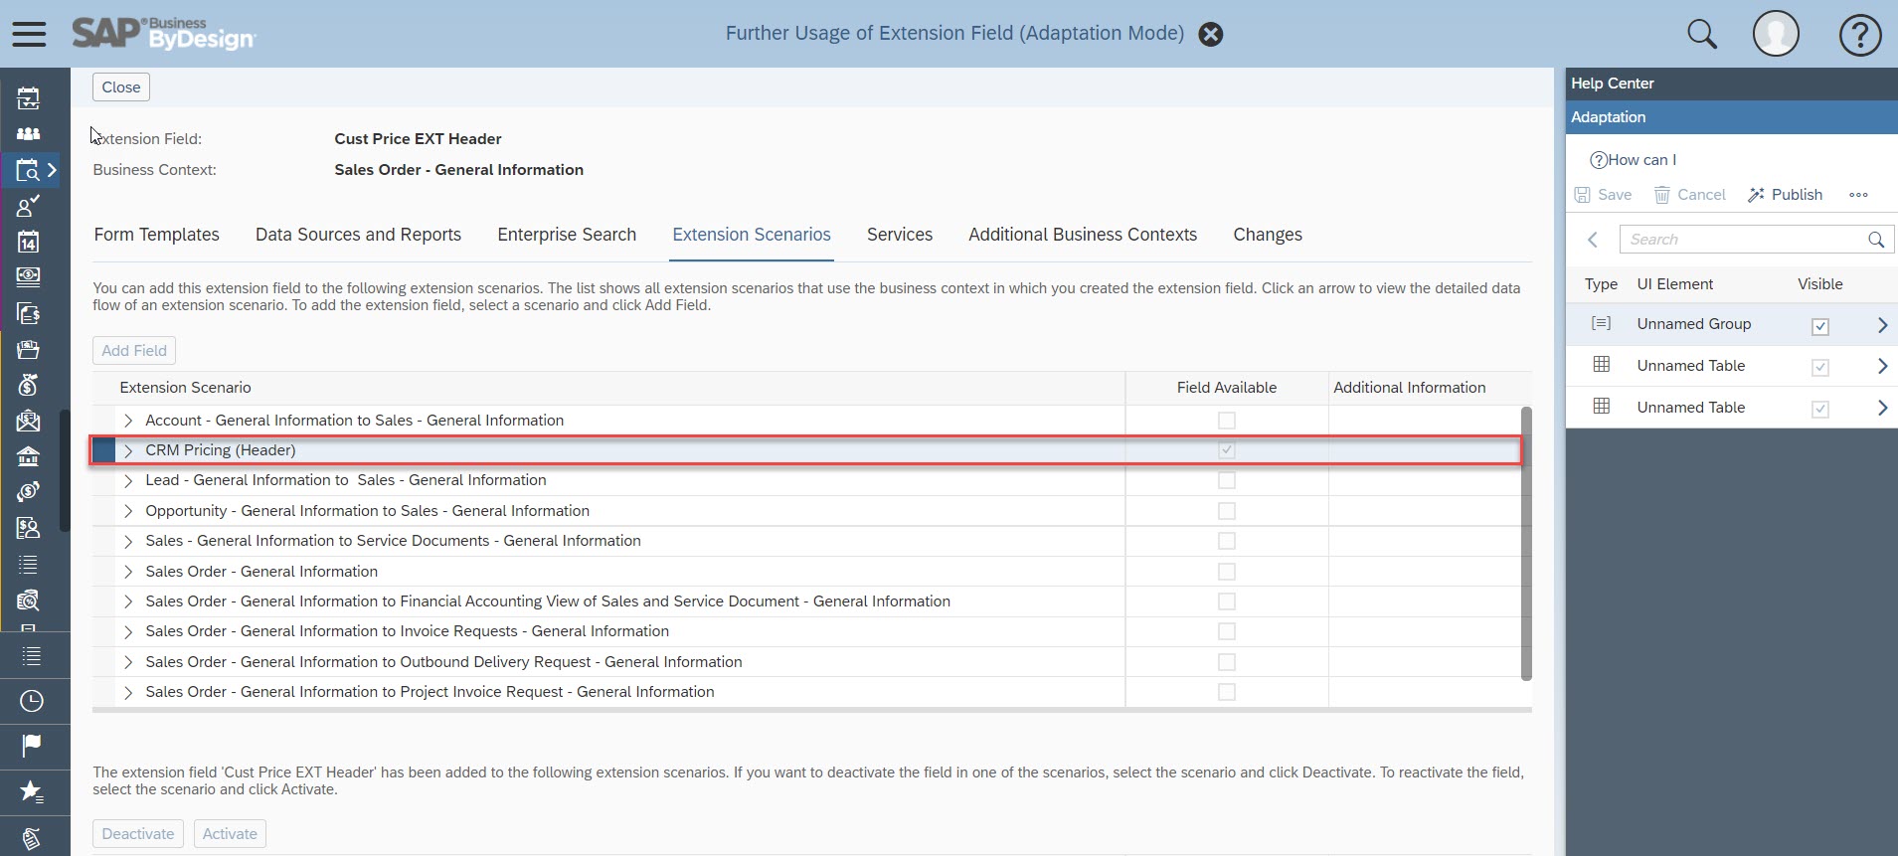Expand the Lead - General Information scenario

[x=128, y=480]
